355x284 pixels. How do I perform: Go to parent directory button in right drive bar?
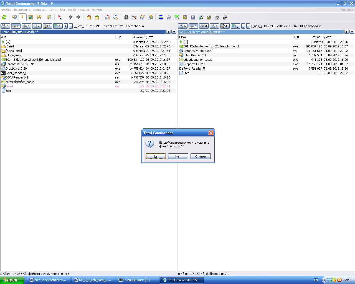pyautogui.click(x=248, y=26)
